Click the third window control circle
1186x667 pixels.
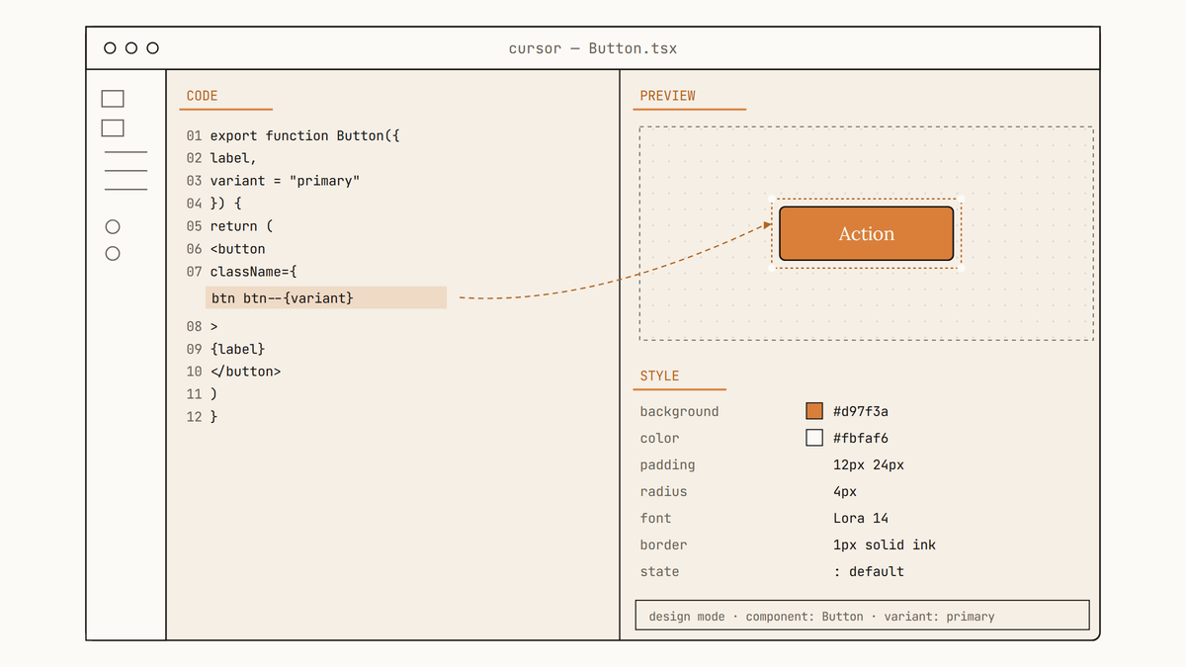153,47
